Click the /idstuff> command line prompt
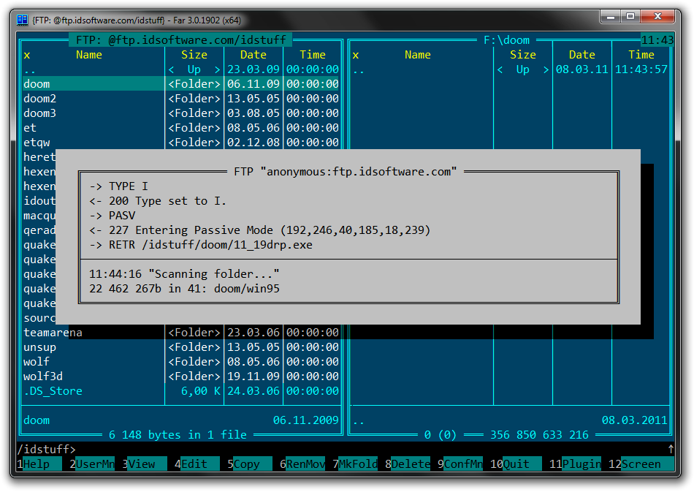Image resolution: width=694 pixels, height=492 pixels. (46, 449)
